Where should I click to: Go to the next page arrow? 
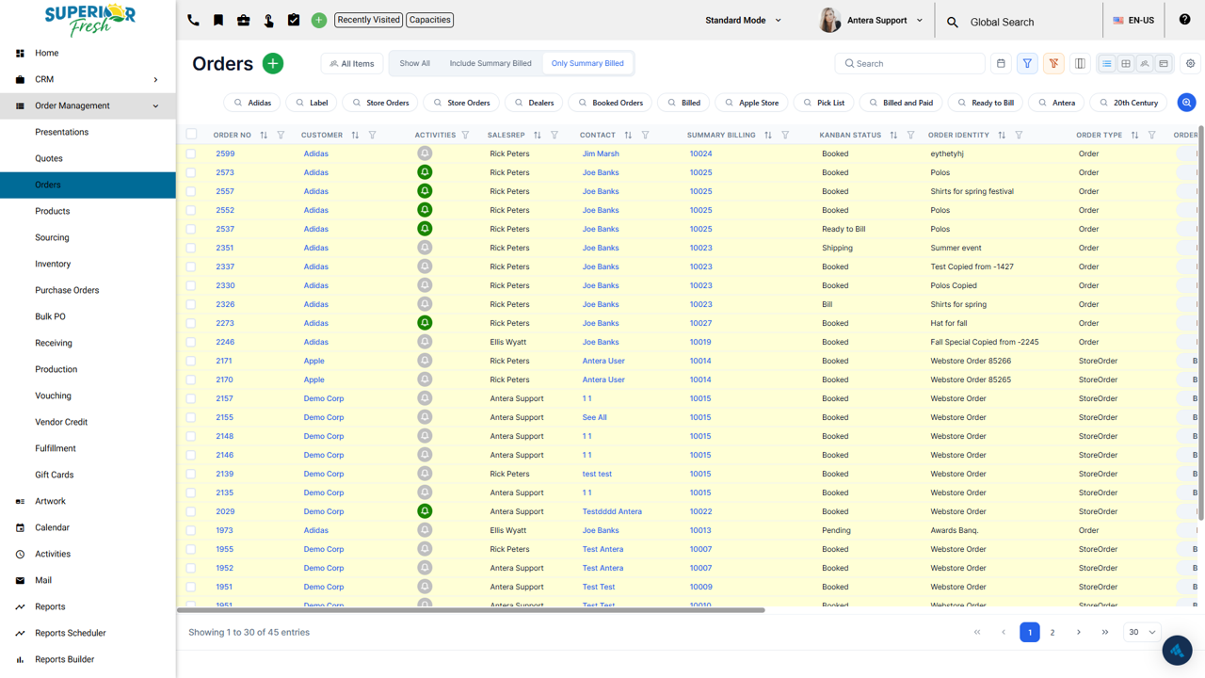1079,632
